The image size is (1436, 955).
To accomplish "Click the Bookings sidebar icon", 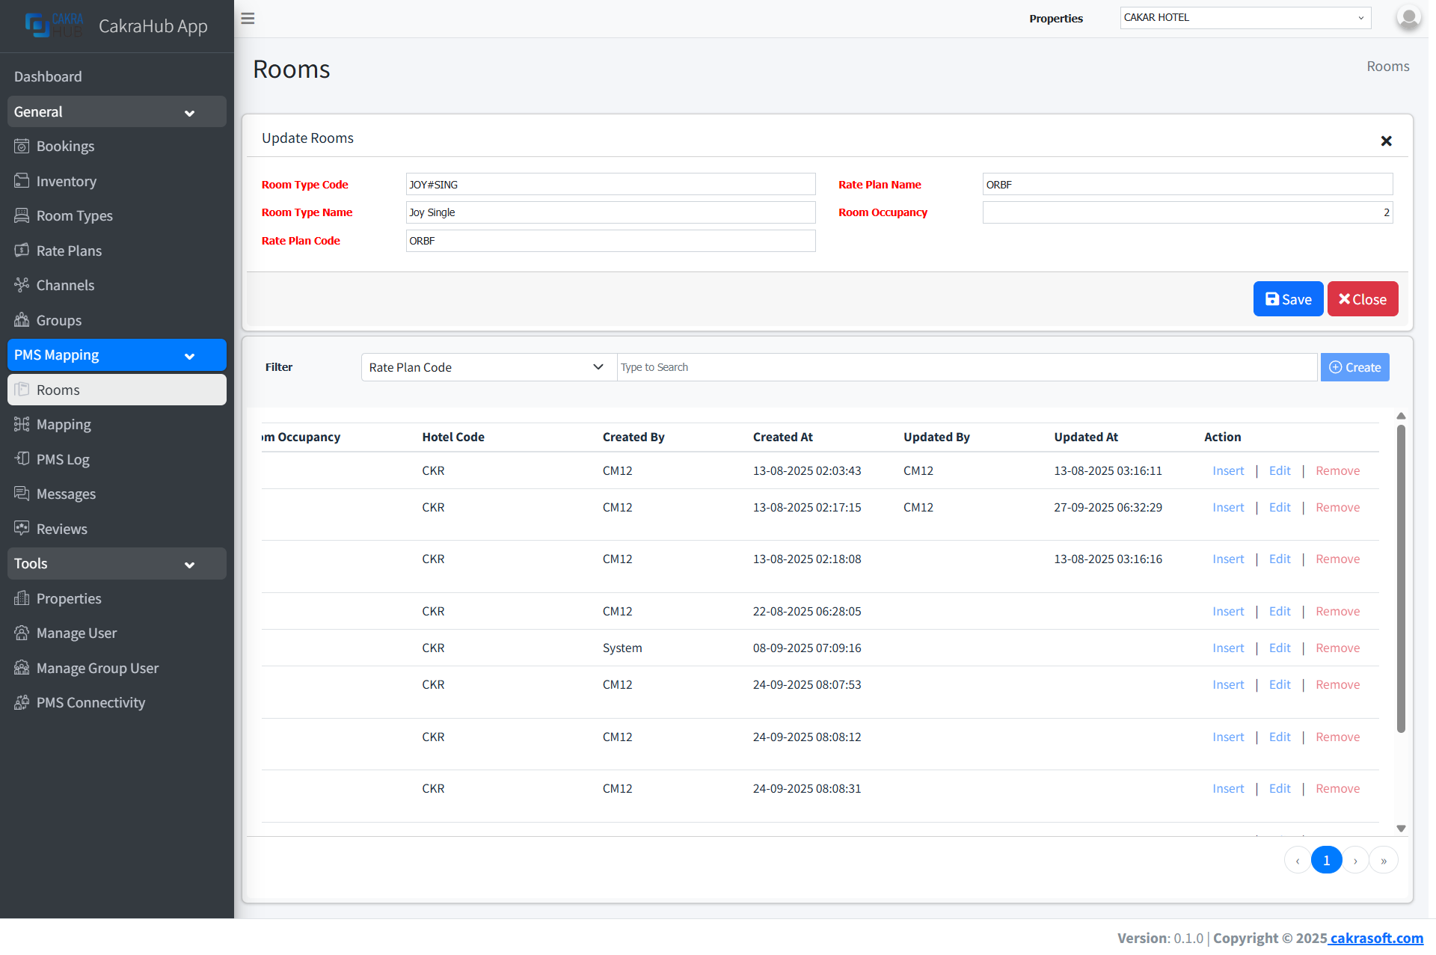I will coord(22,146).
